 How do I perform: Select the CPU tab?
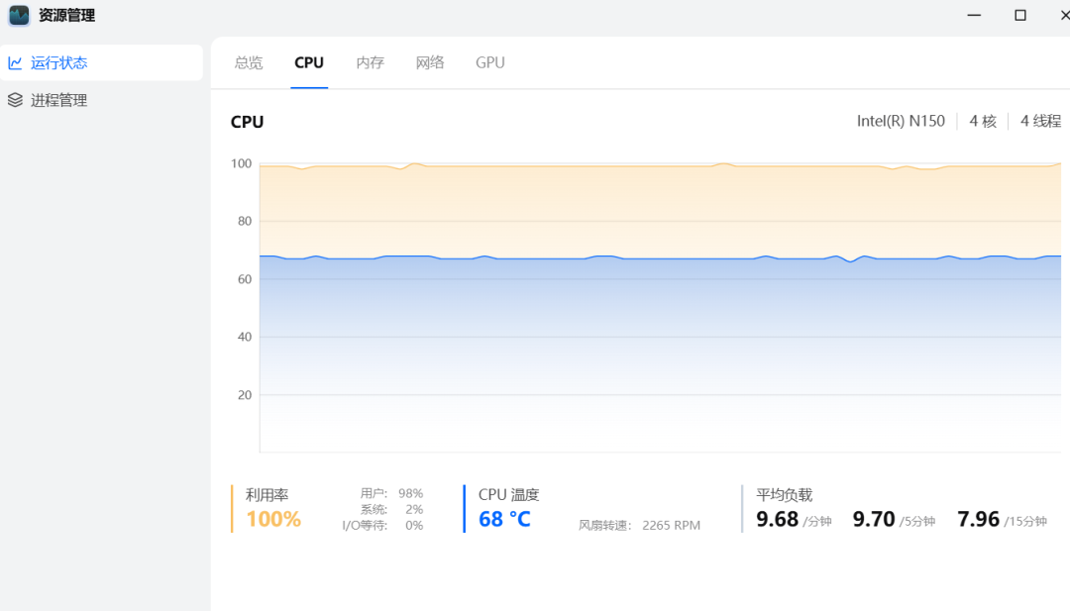coord(309,62)
